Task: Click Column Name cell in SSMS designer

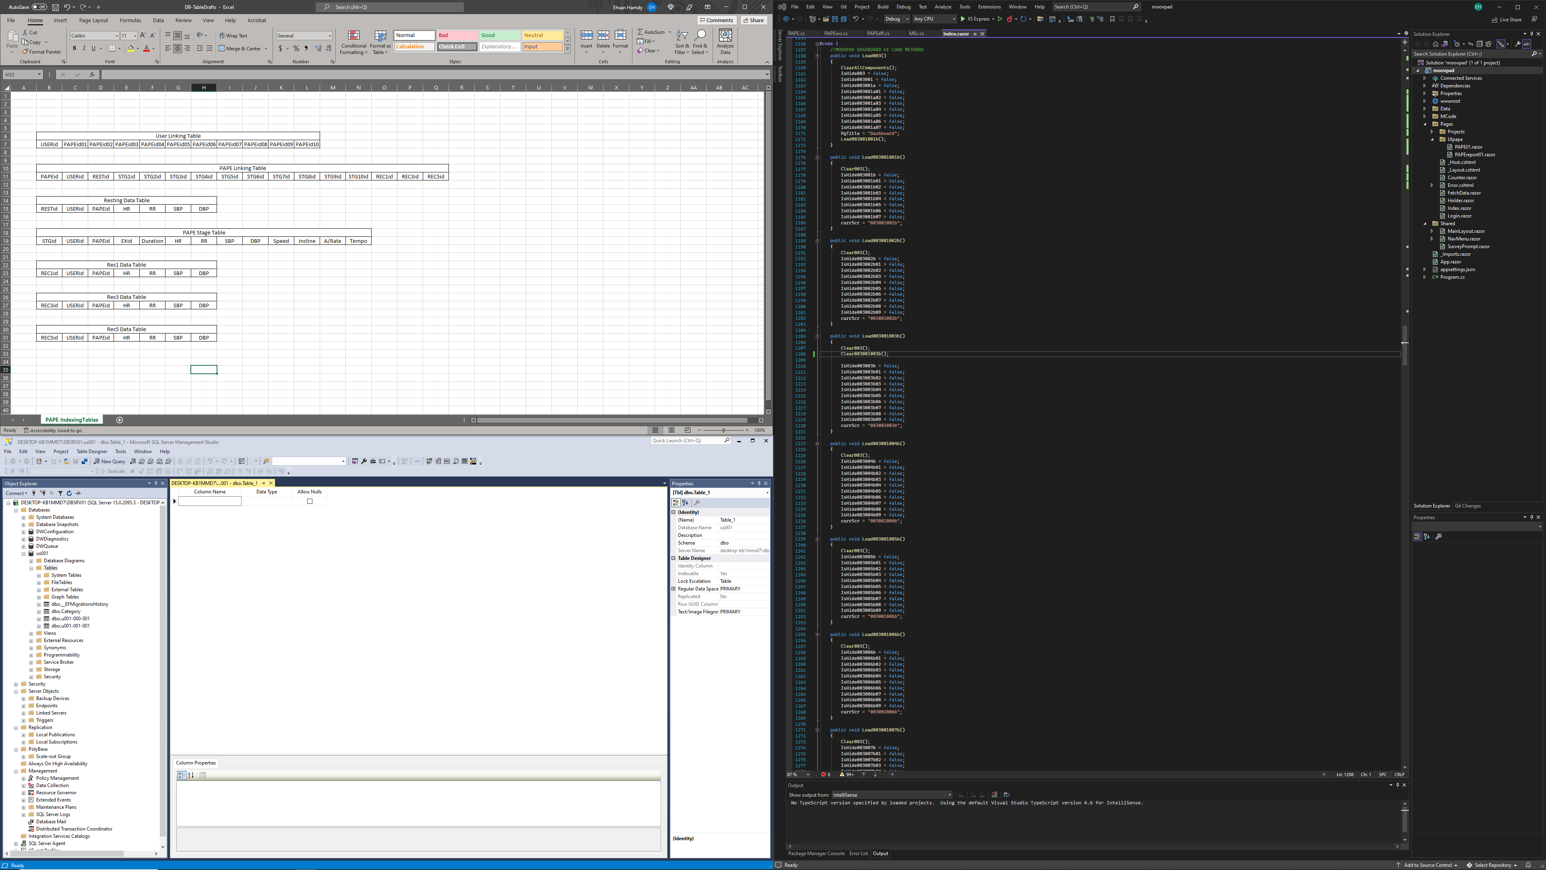Action: (x=209, y=501)
